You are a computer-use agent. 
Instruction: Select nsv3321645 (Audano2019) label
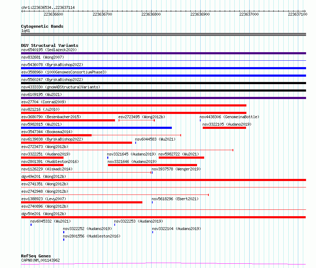[x=131, y=154]
